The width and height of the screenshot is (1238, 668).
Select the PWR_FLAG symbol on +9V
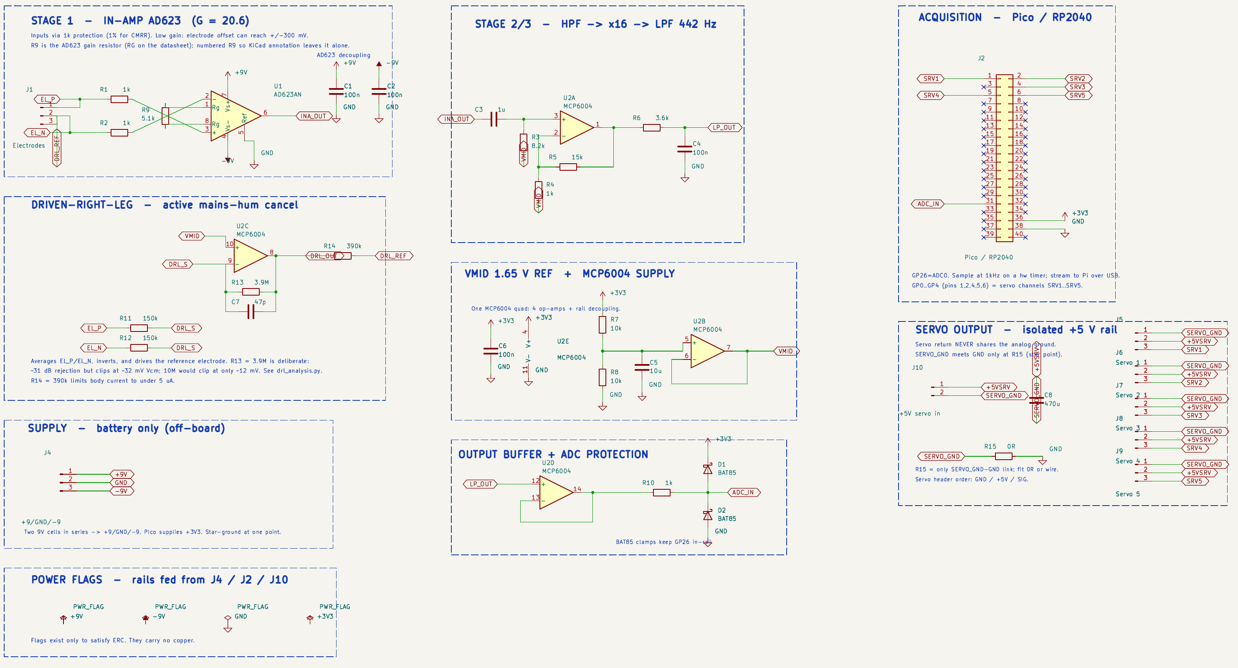[63, 619]
